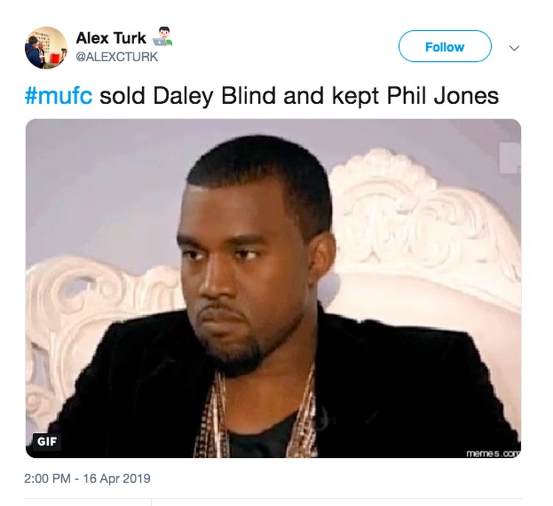
Task: Click the black jacket shoulder in the GIF
Action: coord(406,353)
